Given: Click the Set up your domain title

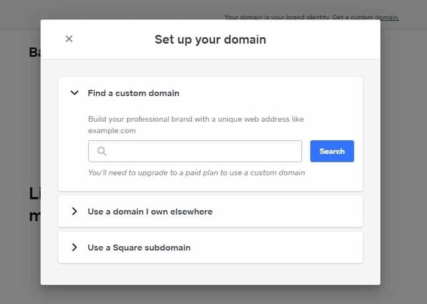Looking at the screenshot, I should [210, 40].
